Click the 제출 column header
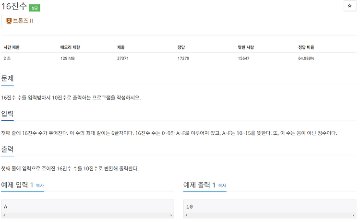 [x=121, y=47]
